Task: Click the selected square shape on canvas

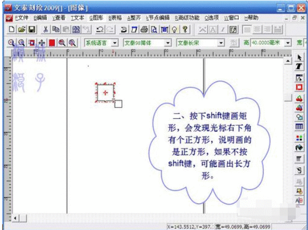Action: pyautogui.click(x=106, y=93)
